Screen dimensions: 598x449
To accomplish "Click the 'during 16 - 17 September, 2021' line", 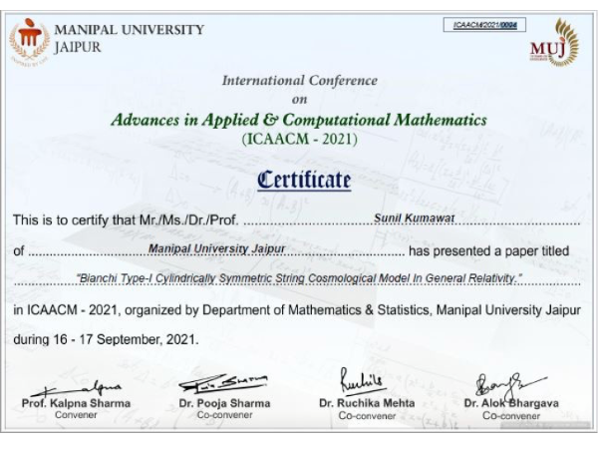I will coord(106,340).
